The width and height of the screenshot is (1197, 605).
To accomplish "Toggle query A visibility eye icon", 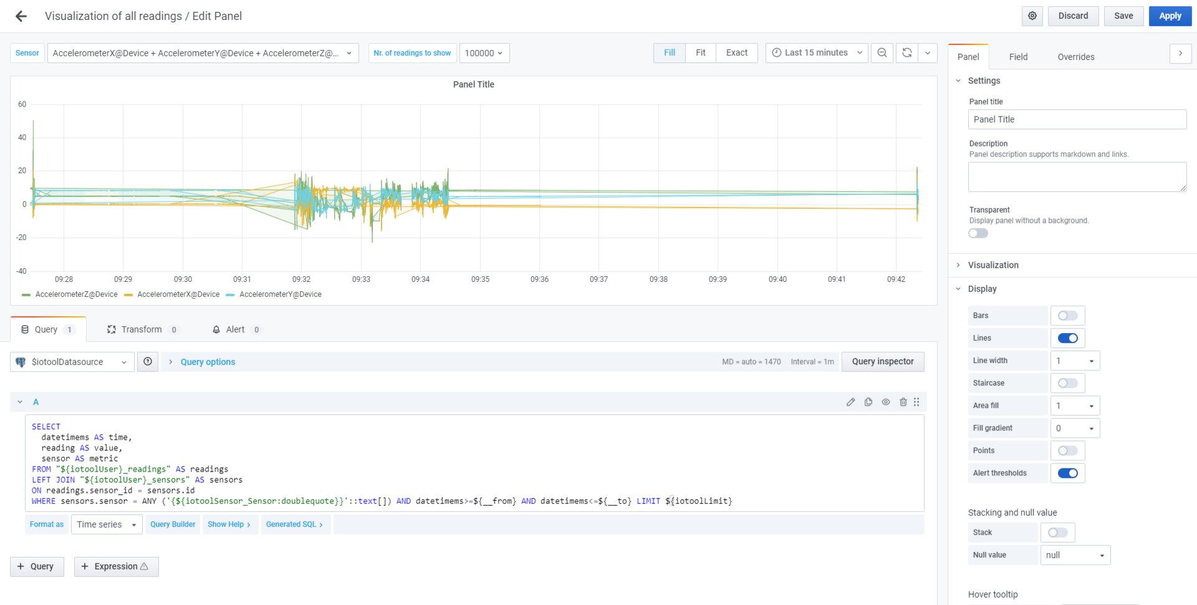I will click(x=886, y=402).
